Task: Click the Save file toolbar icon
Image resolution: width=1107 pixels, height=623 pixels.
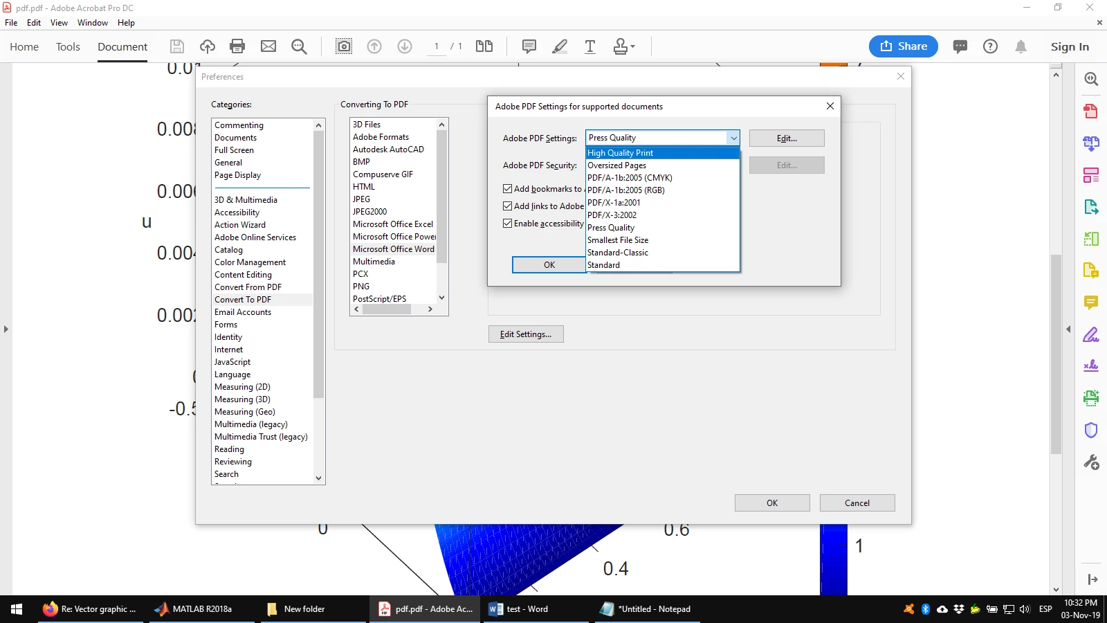Action: coord(177,46)
